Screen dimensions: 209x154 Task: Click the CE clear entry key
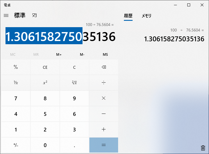coord(45,67)
